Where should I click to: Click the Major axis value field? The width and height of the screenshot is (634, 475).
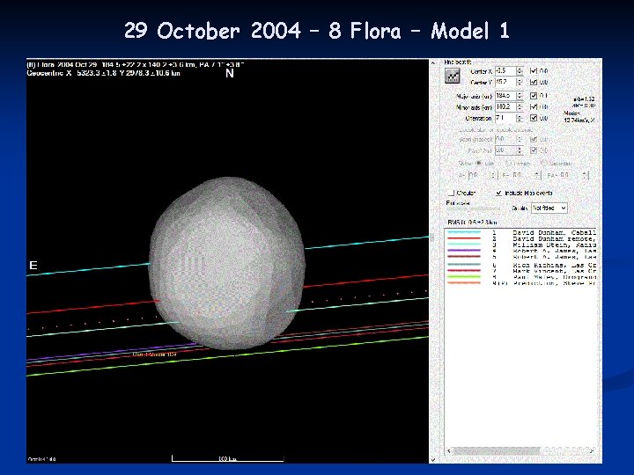click(x=506, y=95)
